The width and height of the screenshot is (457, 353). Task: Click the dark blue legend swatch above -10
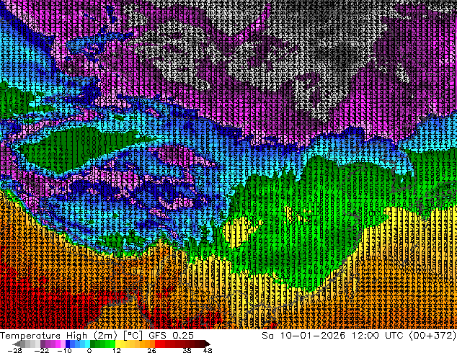click(x=68, y=344)
